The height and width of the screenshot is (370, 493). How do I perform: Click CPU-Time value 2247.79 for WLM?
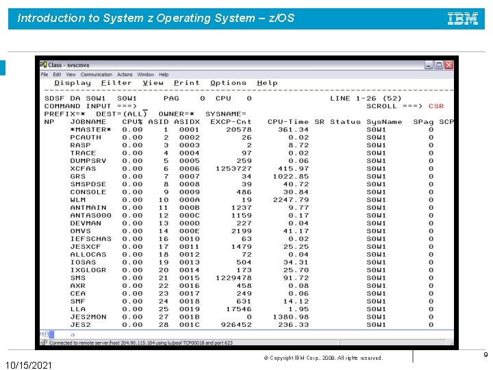tap(291, 200)
